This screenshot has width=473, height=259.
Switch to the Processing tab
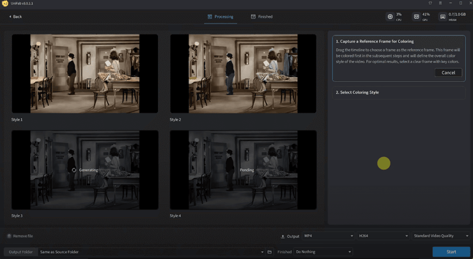pos(220,17)
